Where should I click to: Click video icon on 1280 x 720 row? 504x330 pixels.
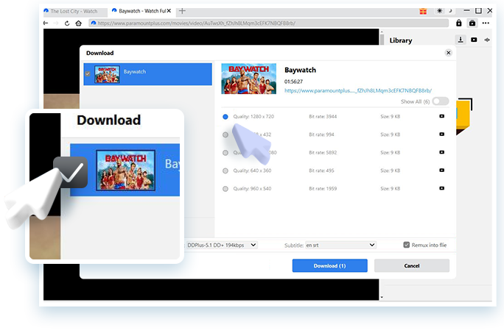tap(442, 116)
